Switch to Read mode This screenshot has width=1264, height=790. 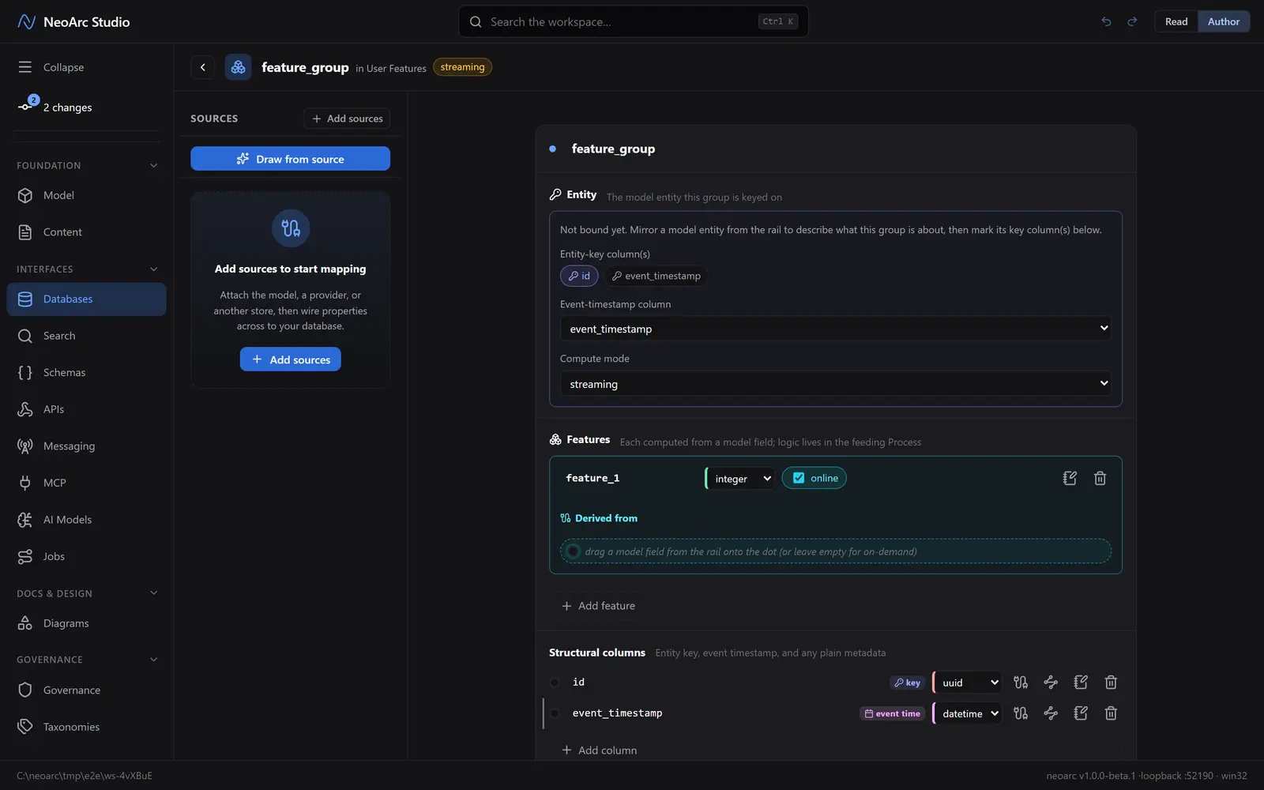(1176, 21)
